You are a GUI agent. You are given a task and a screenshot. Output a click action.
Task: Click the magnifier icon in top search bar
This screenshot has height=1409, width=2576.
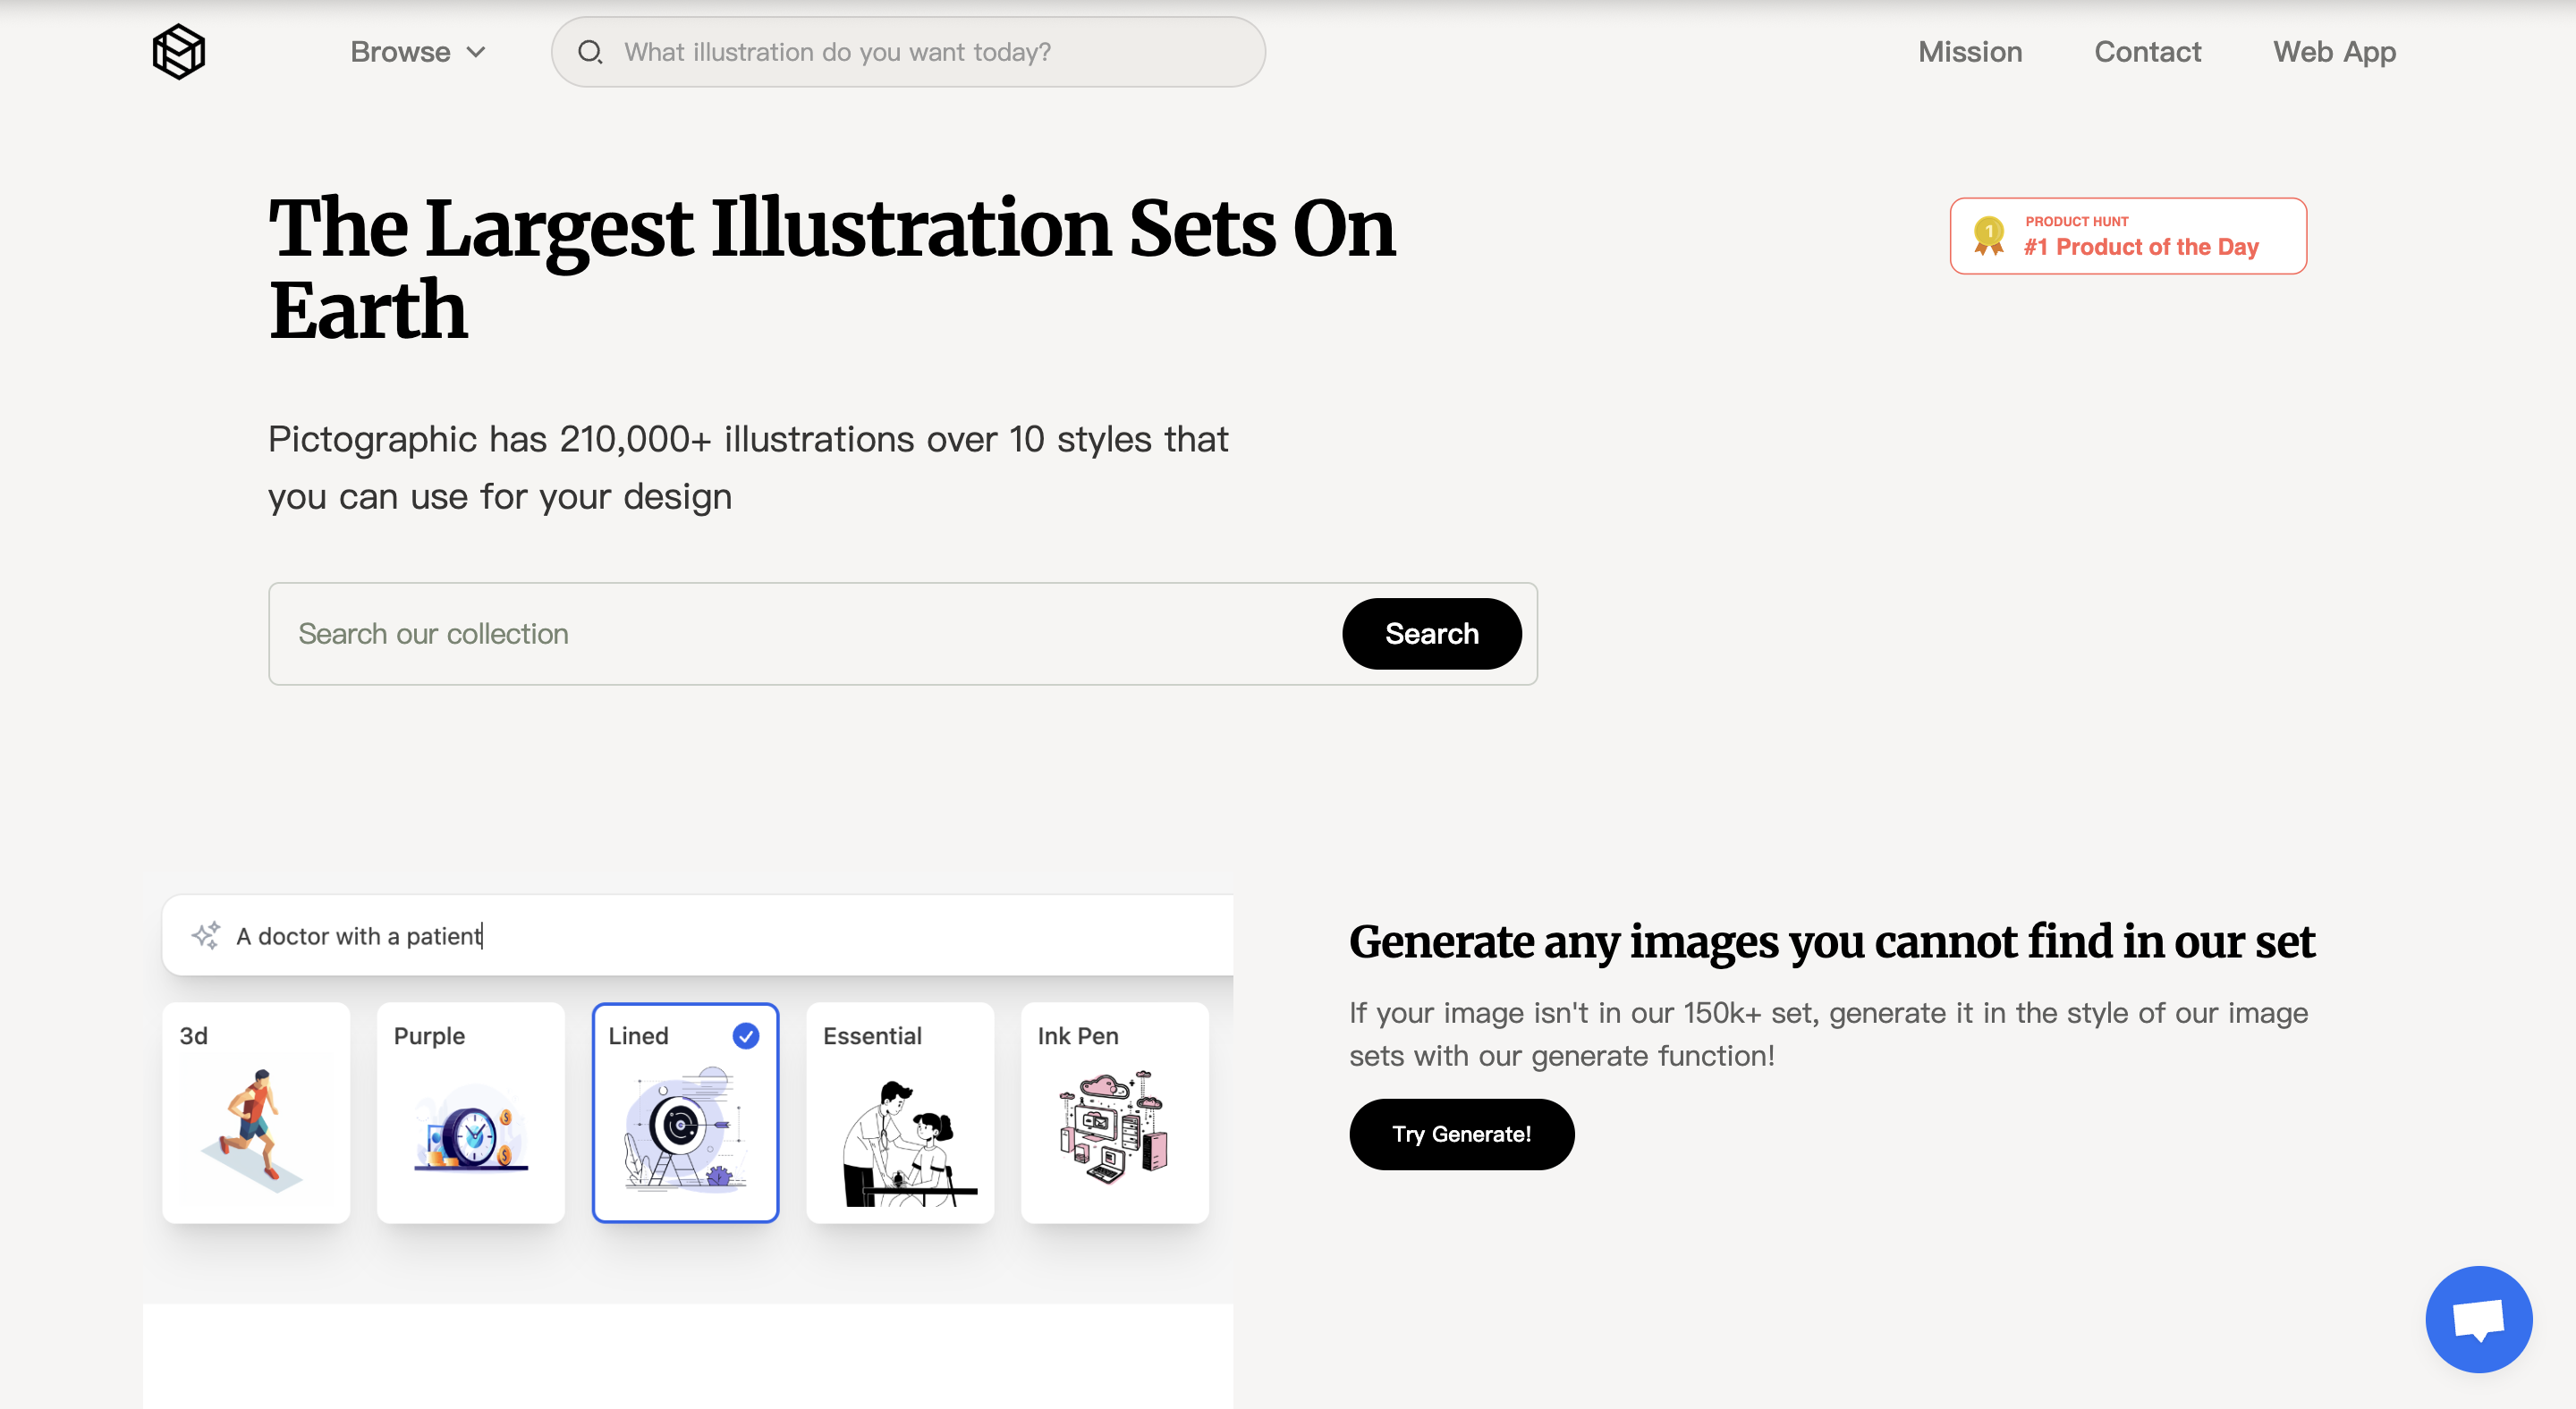[x=590, y=52]
